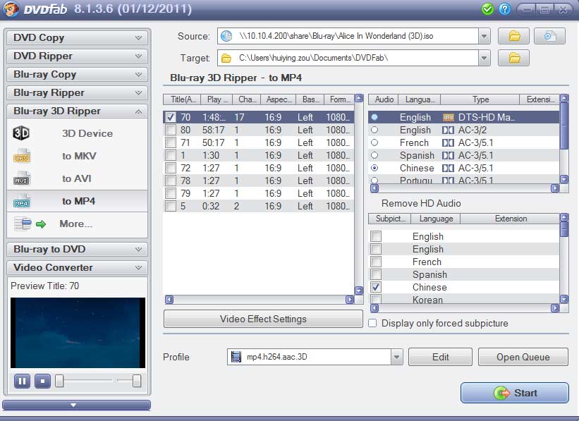Select English AC-3/2 audio radio button
579x421 pixels.
coord(374,130)
